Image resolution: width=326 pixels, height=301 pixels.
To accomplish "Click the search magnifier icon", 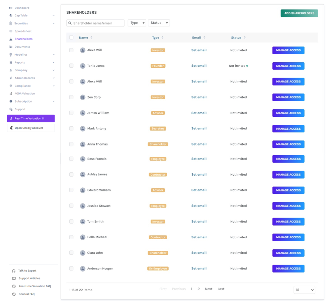I will pyautogui.click(x=70, y=23).
